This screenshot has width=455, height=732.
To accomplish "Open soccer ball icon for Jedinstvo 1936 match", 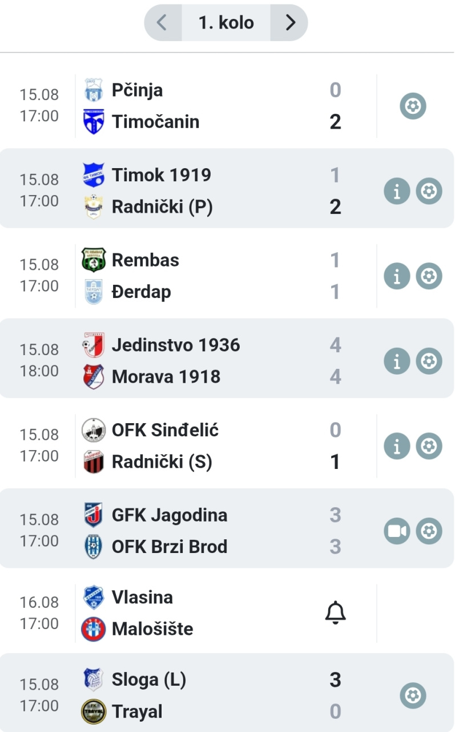I will tap(429, 361).
